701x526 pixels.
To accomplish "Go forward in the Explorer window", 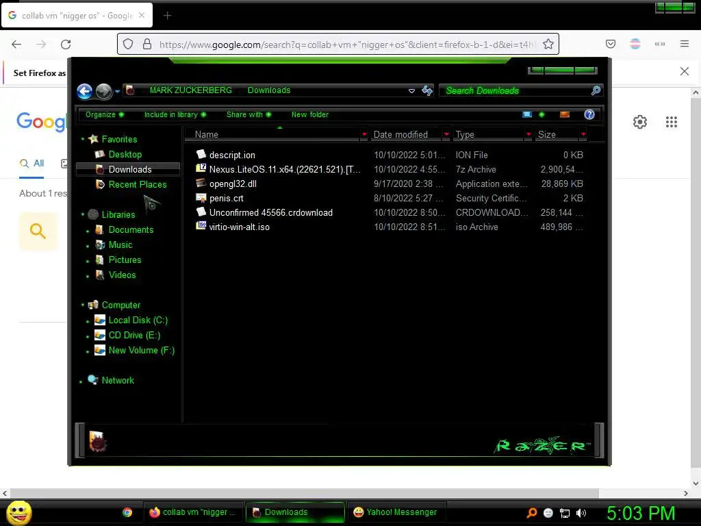I will pyautogui.click(x=104, y=91).
